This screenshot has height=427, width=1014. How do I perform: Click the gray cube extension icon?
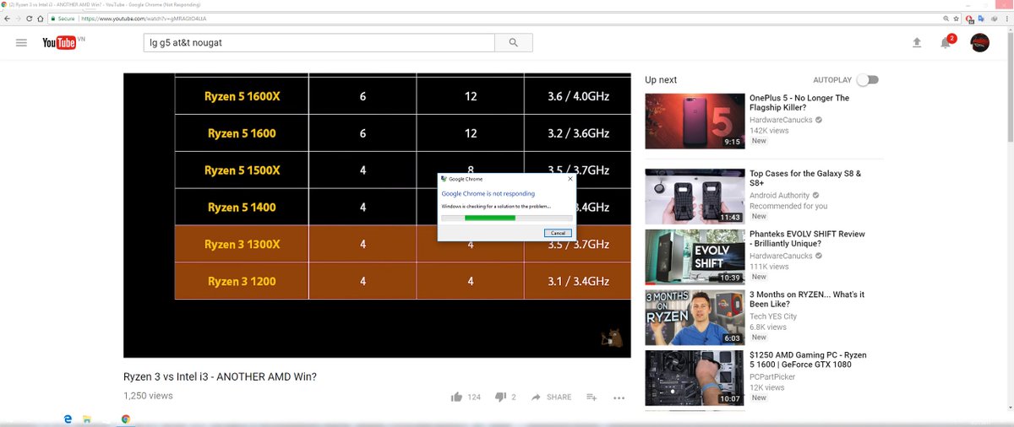(x=993, y=18)
